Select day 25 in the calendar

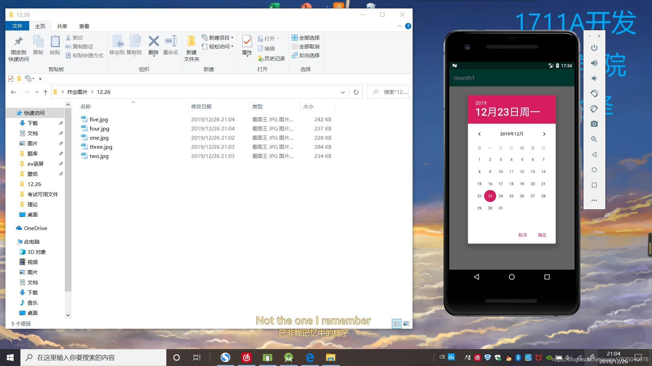511,196
